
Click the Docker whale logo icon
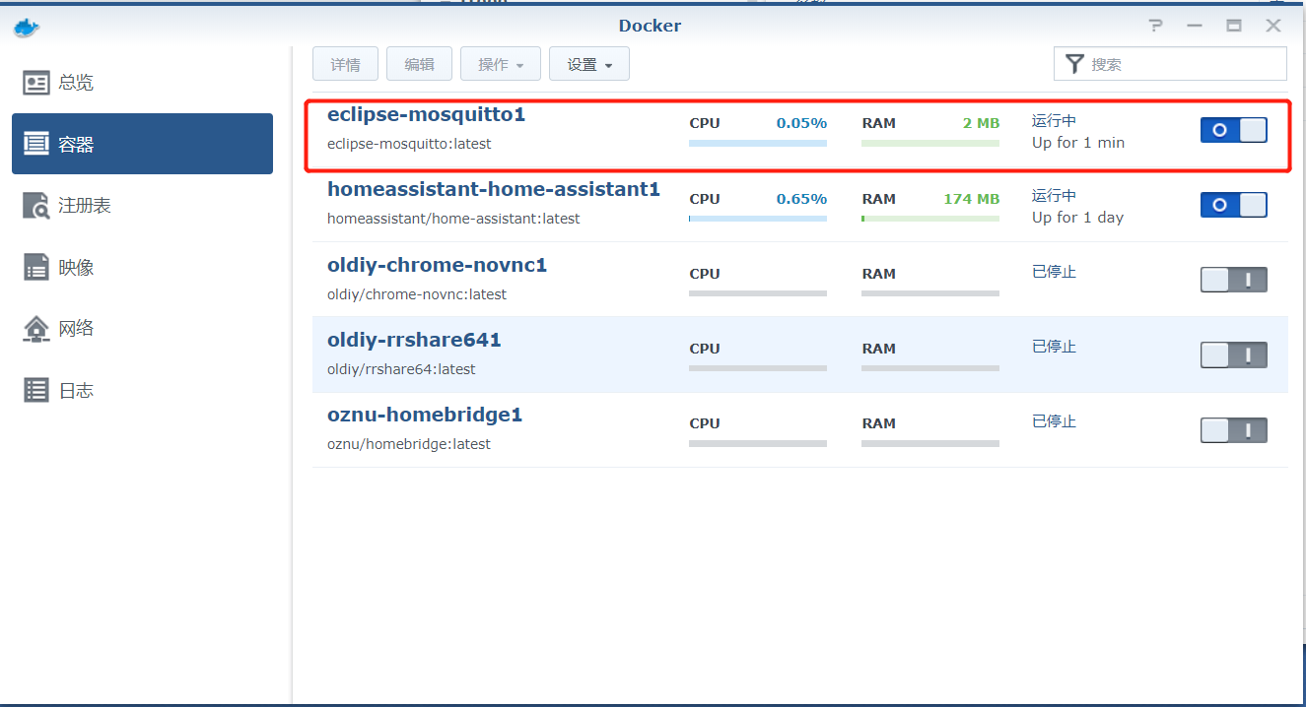click(x=27, y=27)
